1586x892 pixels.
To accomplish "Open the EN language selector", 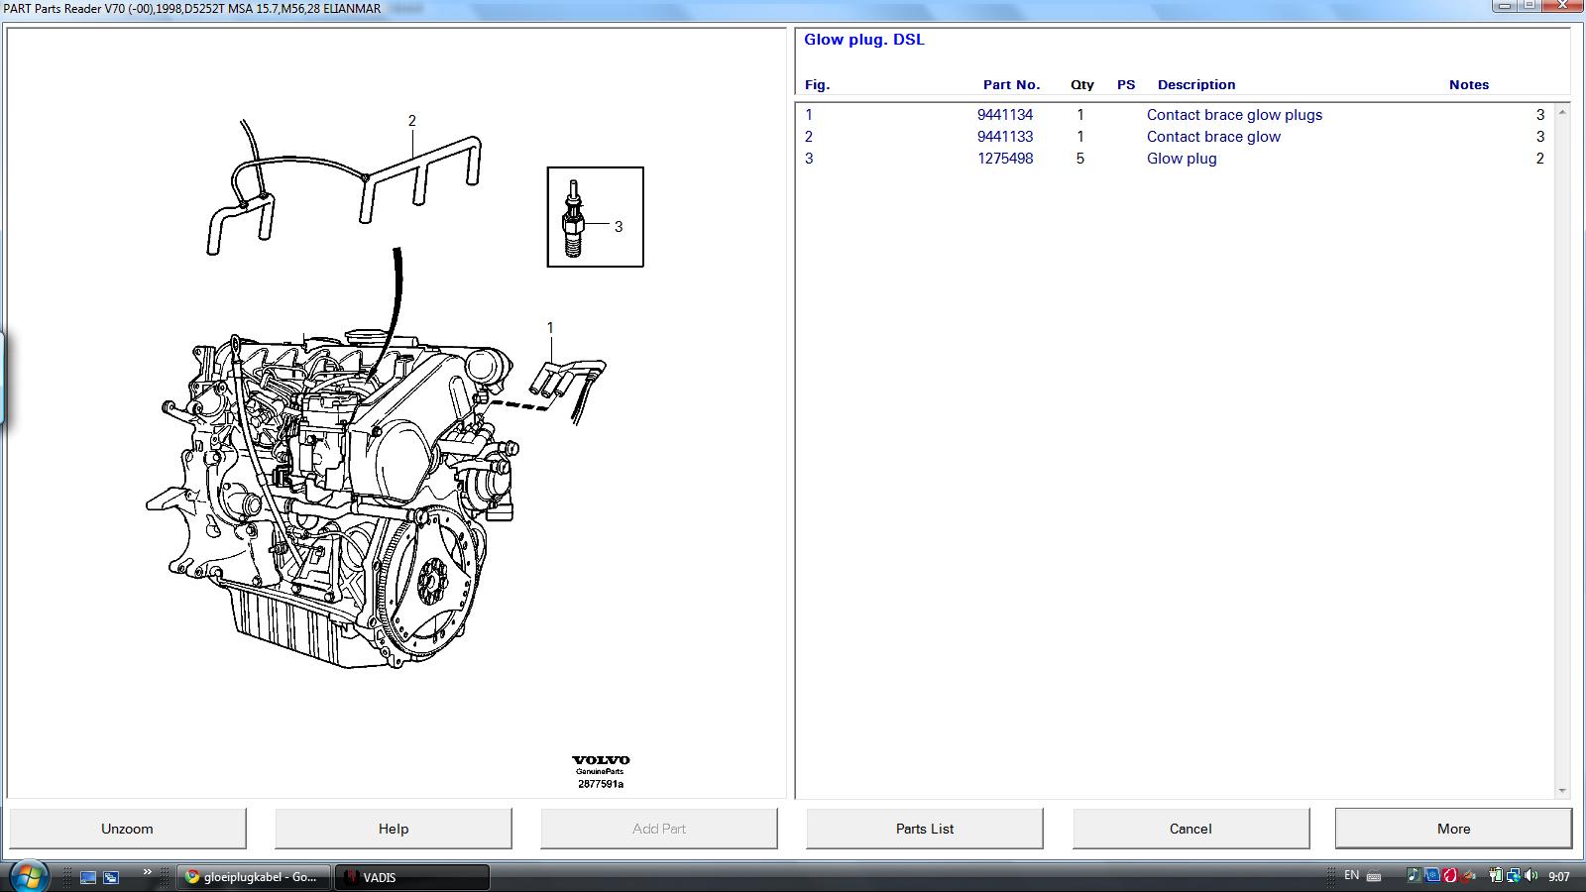I will (1351, 876).
